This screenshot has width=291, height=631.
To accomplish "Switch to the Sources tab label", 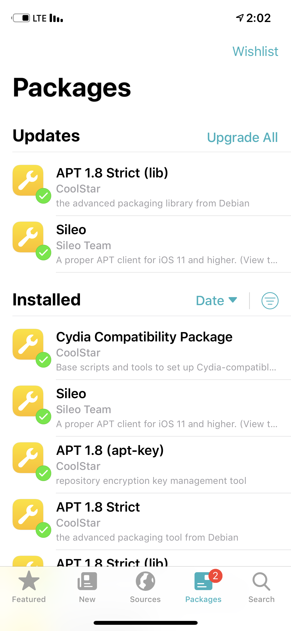I will (x=145, y=599).
